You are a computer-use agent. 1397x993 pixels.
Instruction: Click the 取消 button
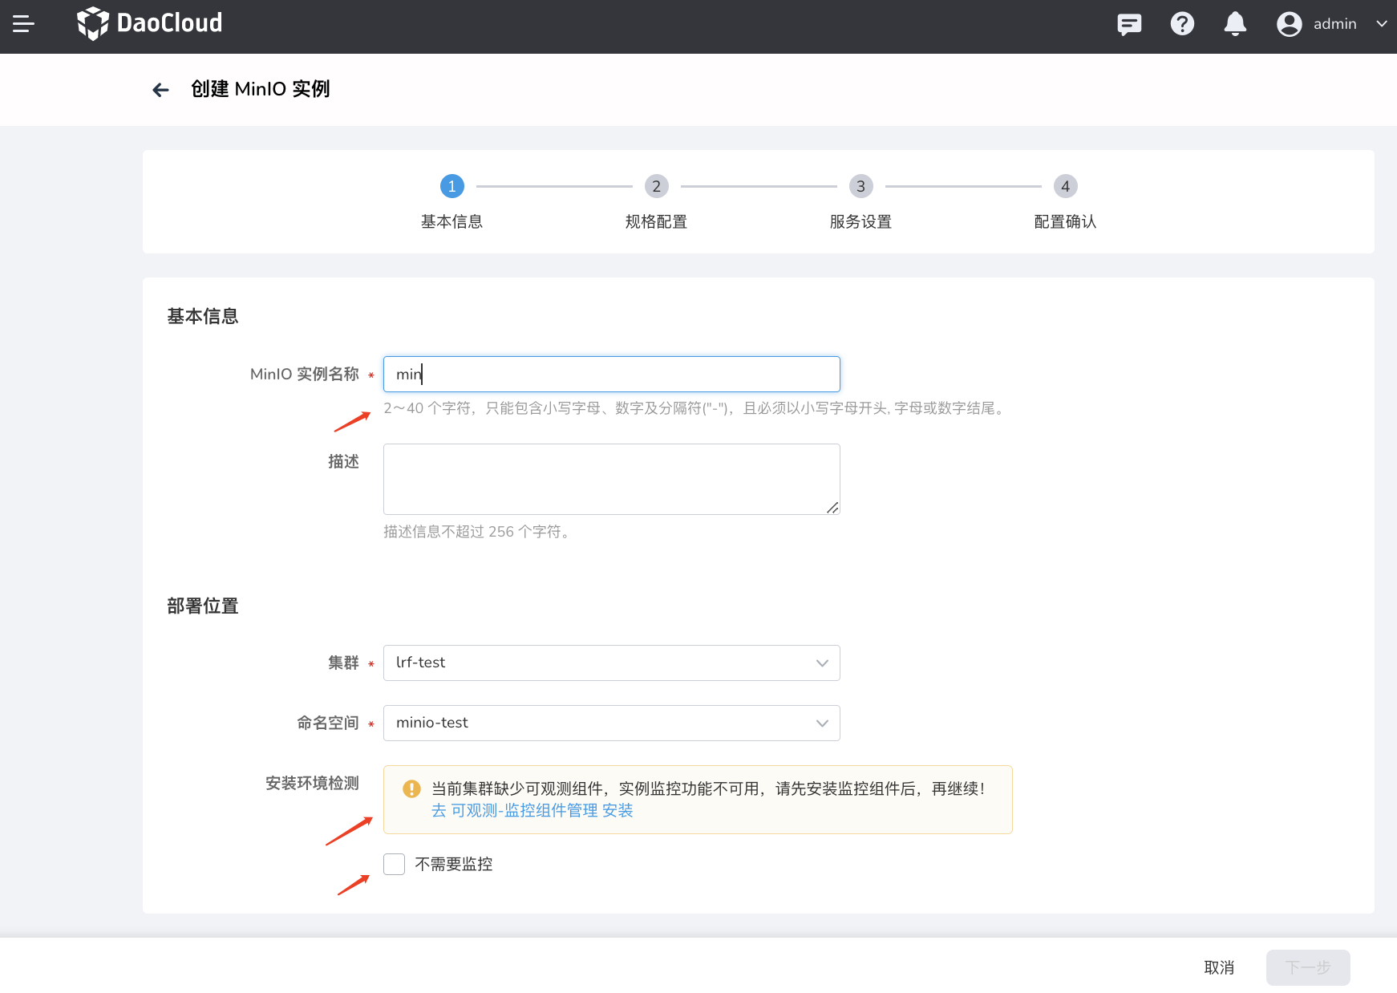[1219, 968]
